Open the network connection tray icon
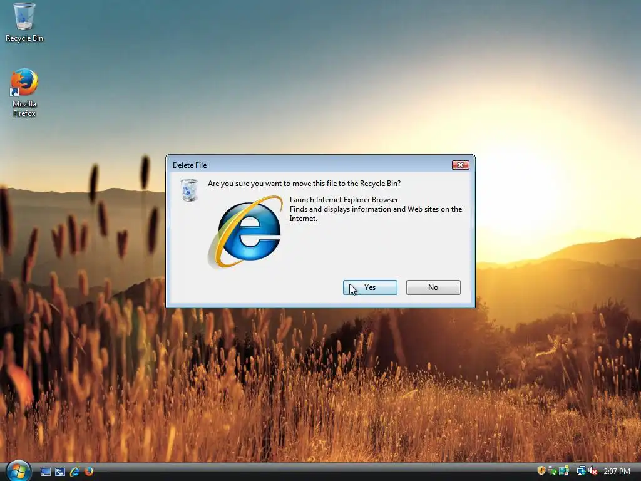This screenshot has width=641, height=481. coord(581,471)
